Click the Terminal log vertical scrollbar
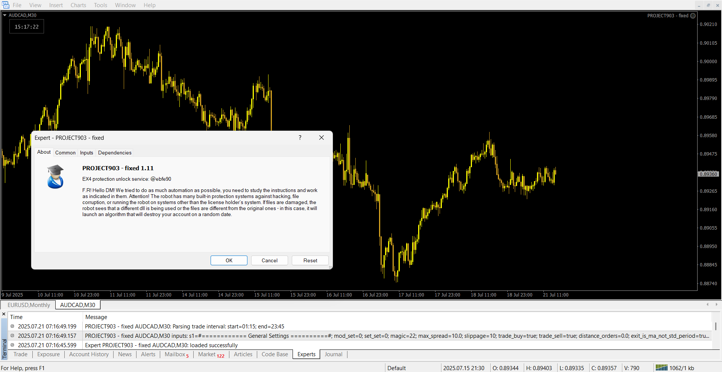 click(715, 326)
